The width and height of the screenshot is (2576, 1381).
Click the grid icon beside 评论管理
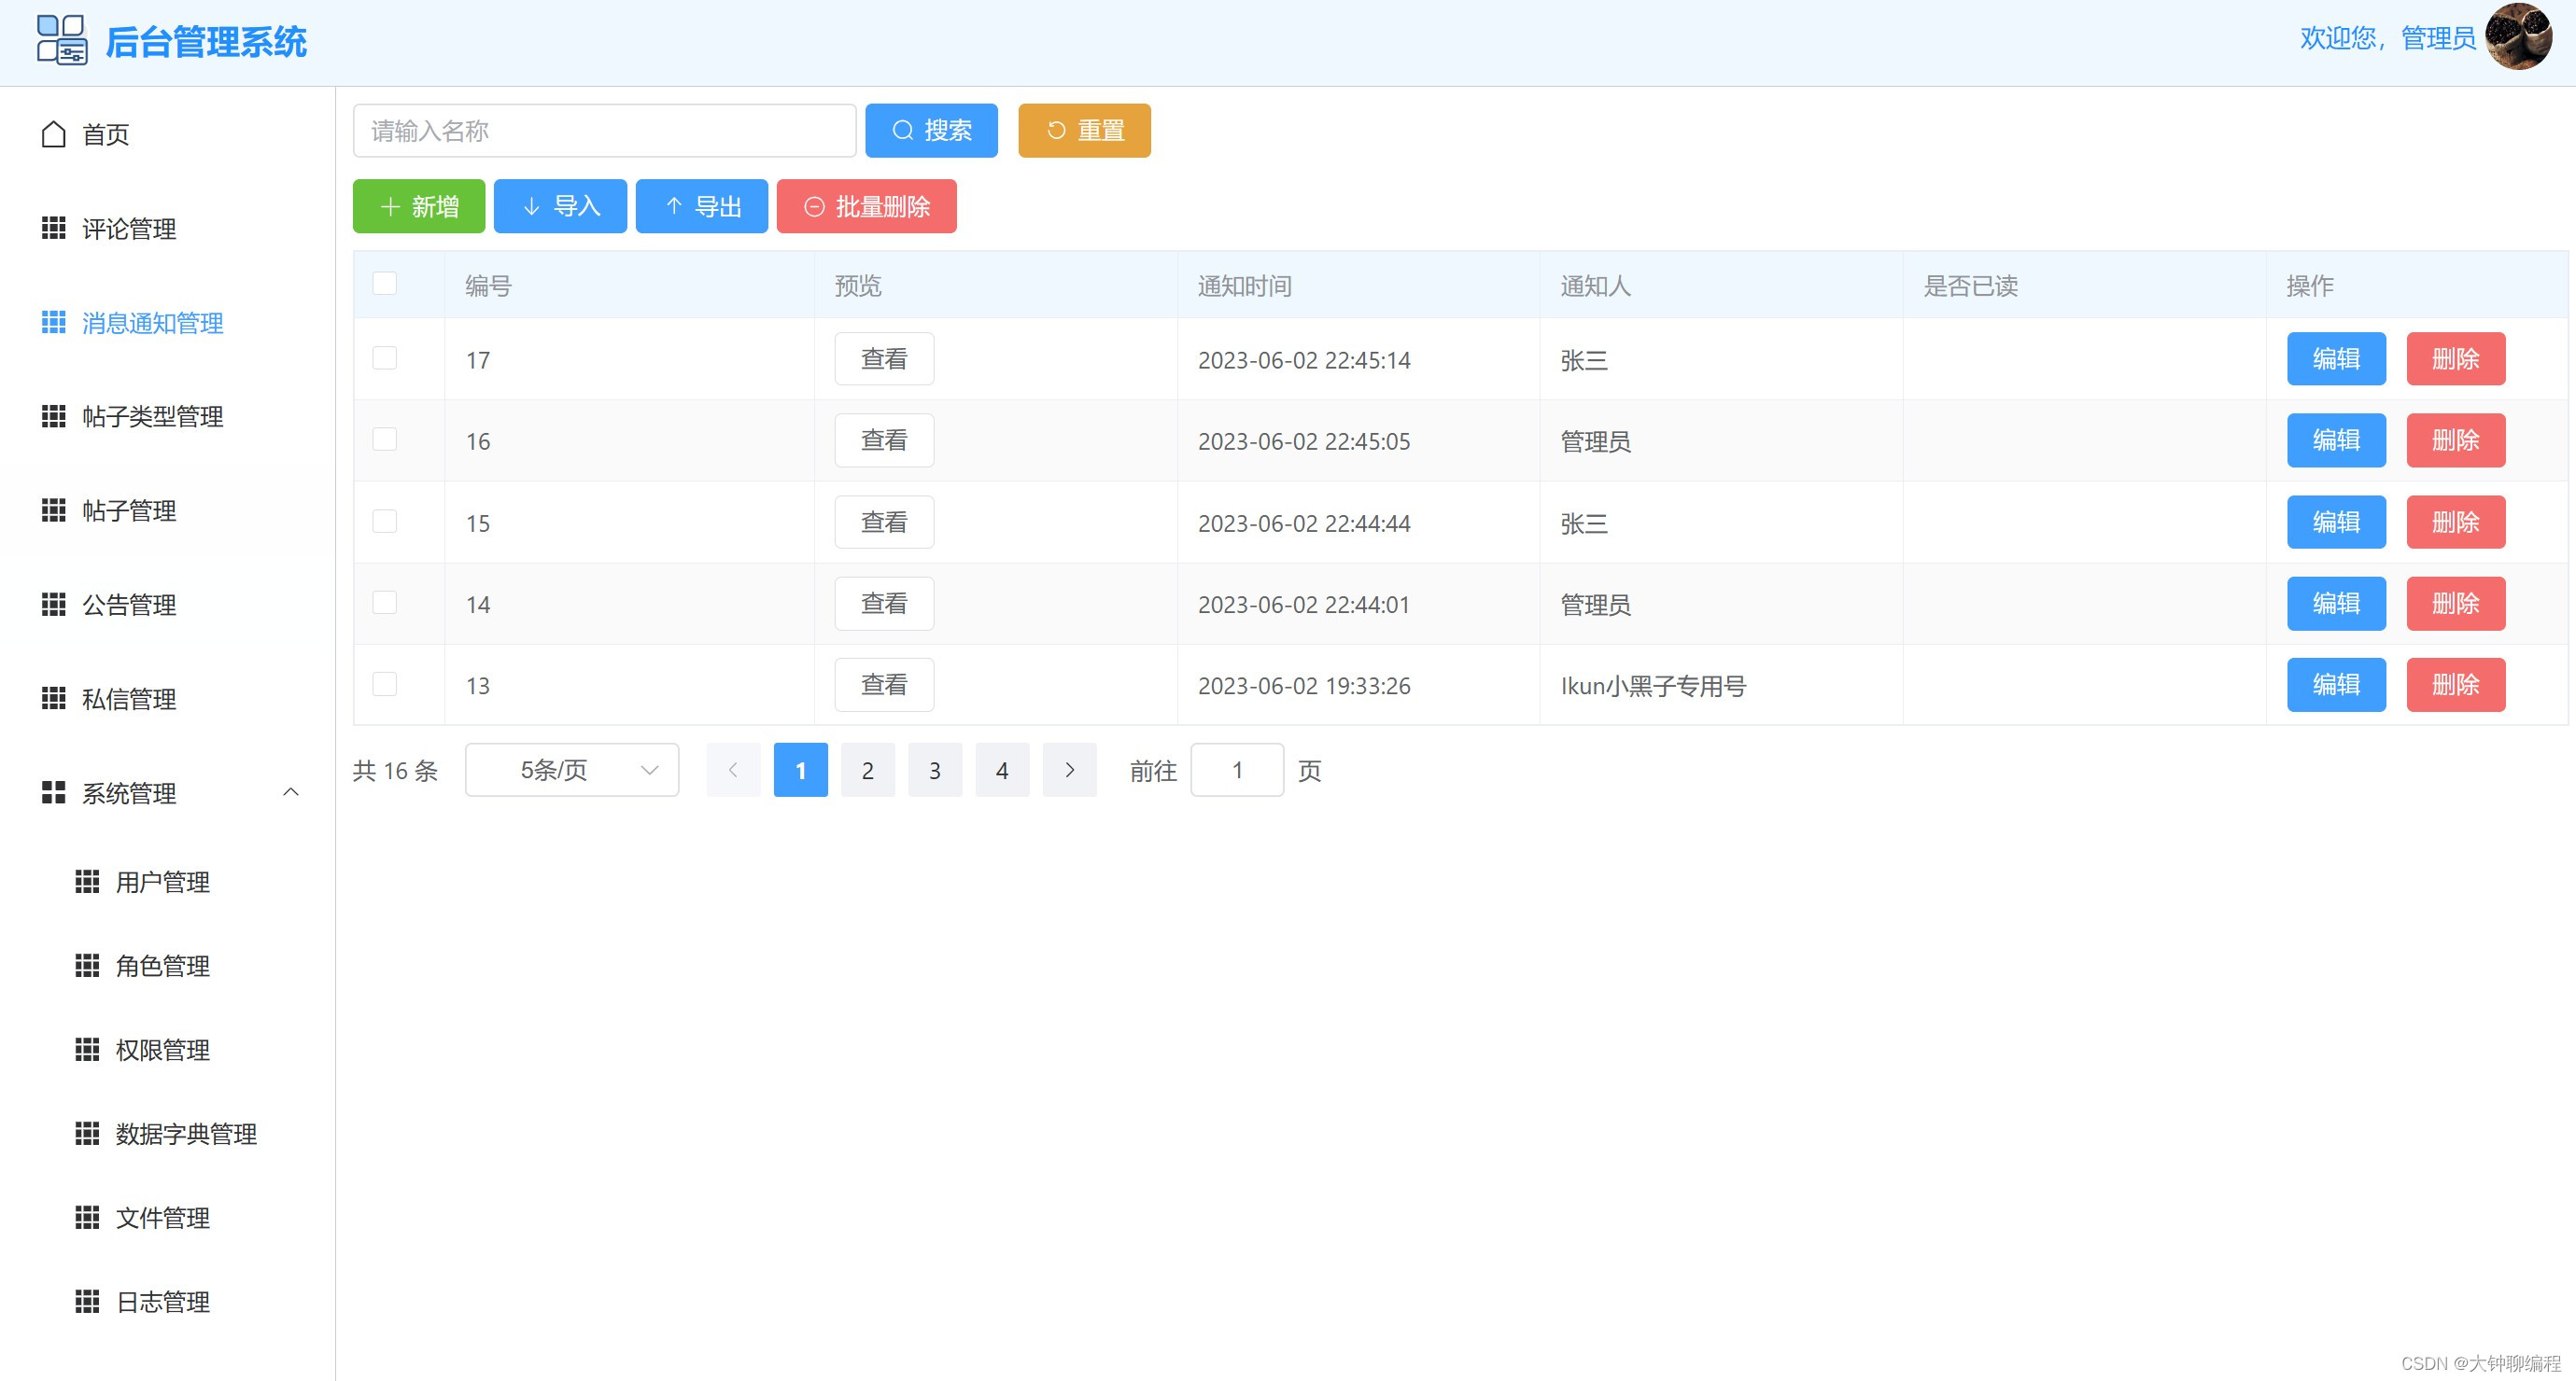point(54,228)
